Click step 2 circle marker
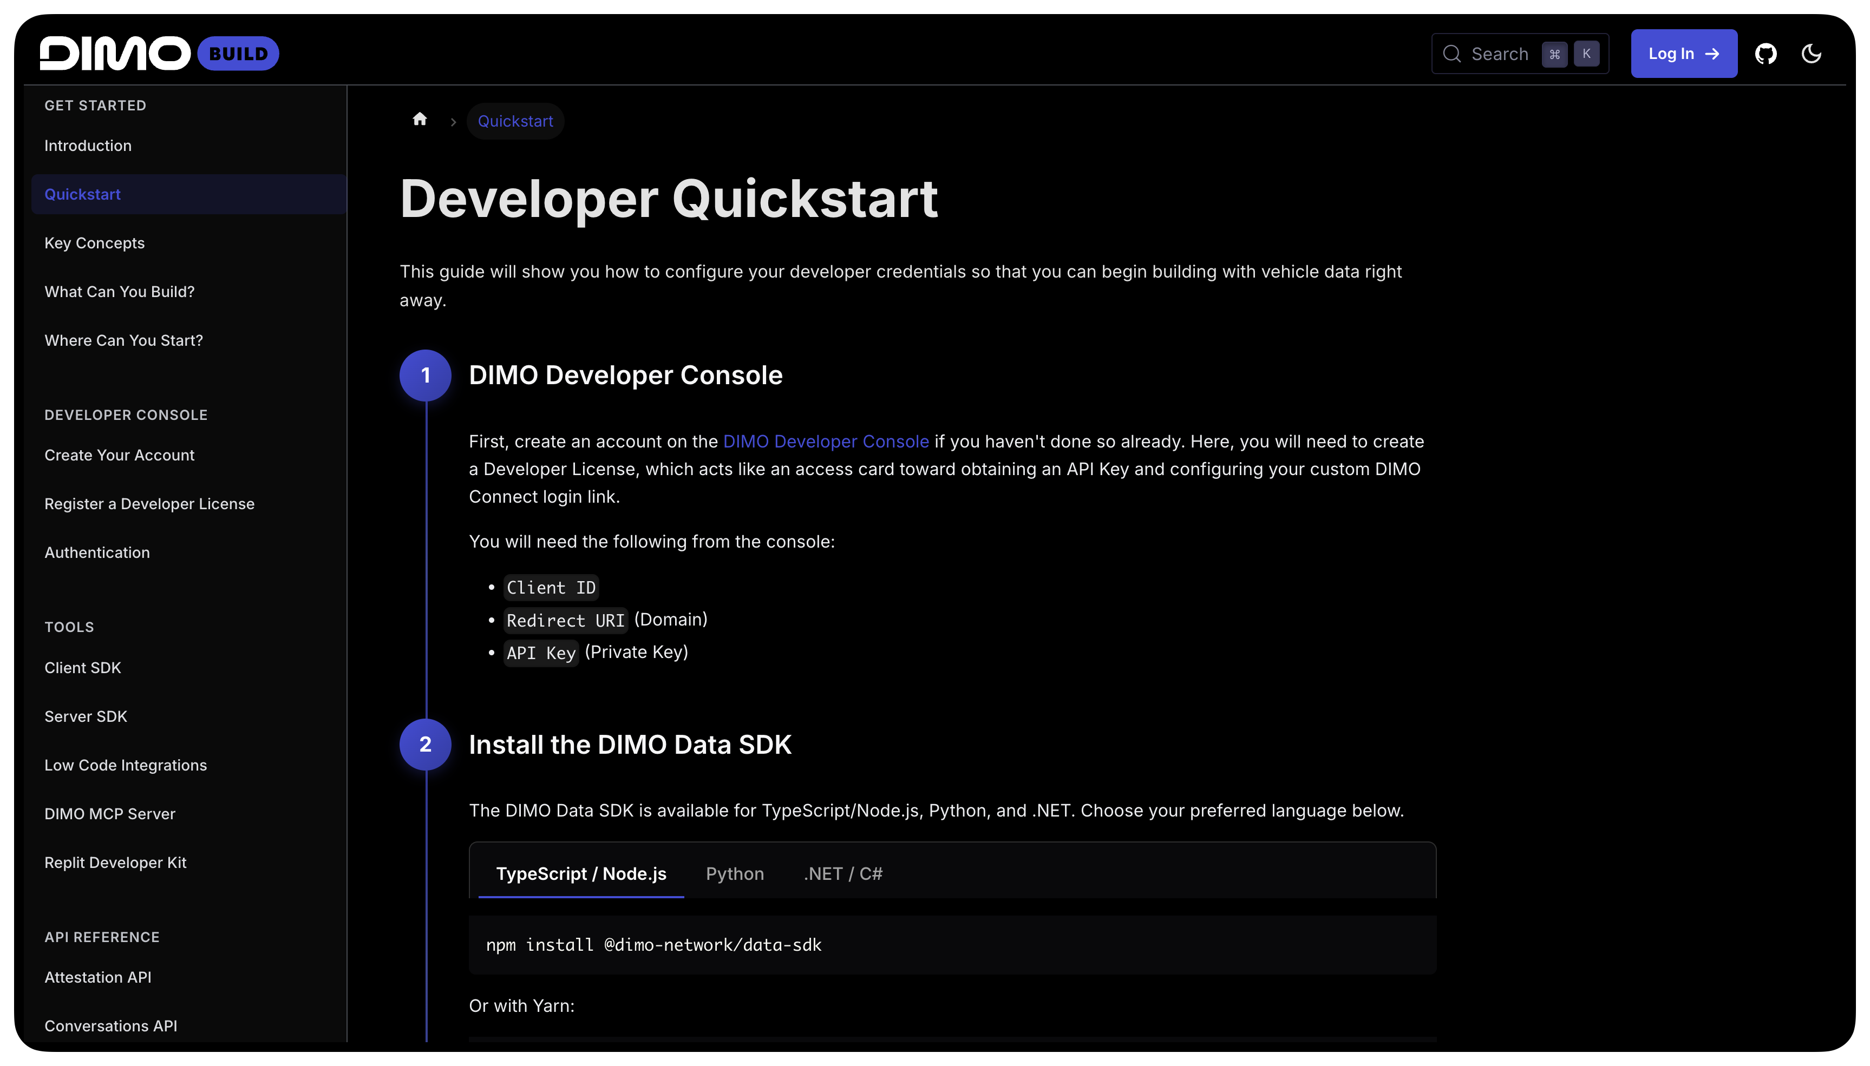 [425, 745]
